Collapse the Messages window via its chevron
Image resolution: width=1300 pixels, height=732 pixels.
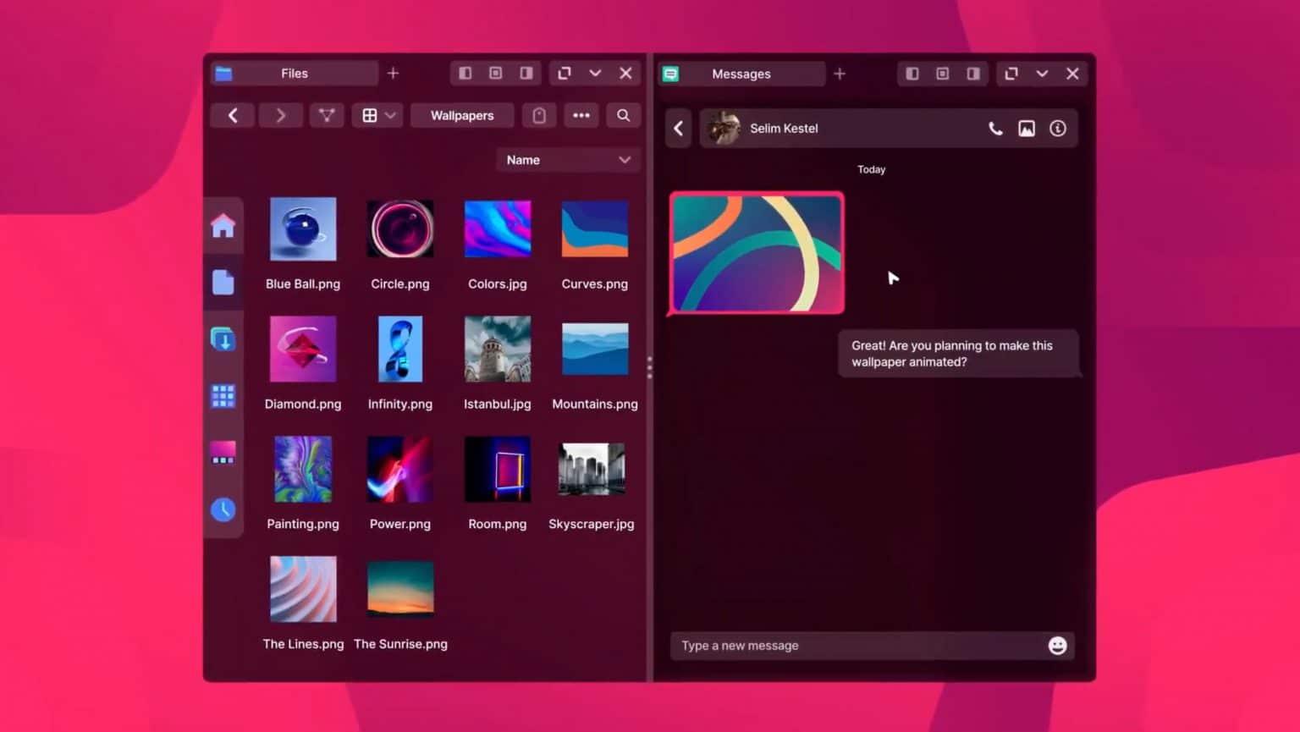(x=1042, y=74)
